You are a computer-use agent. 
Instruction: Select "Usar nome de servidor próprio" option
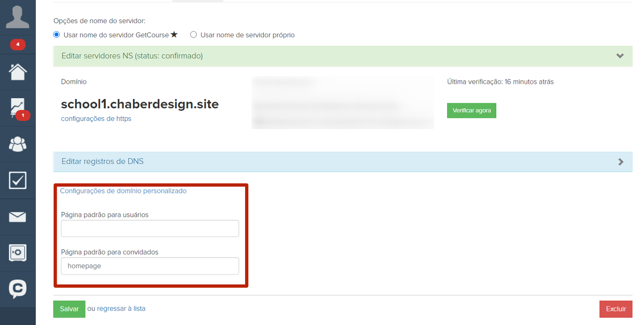194,35
